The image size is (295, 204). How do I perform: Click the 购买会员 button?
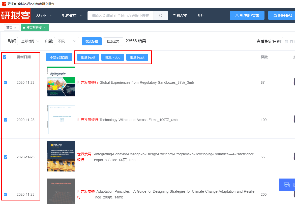click(x=282, y=15)
